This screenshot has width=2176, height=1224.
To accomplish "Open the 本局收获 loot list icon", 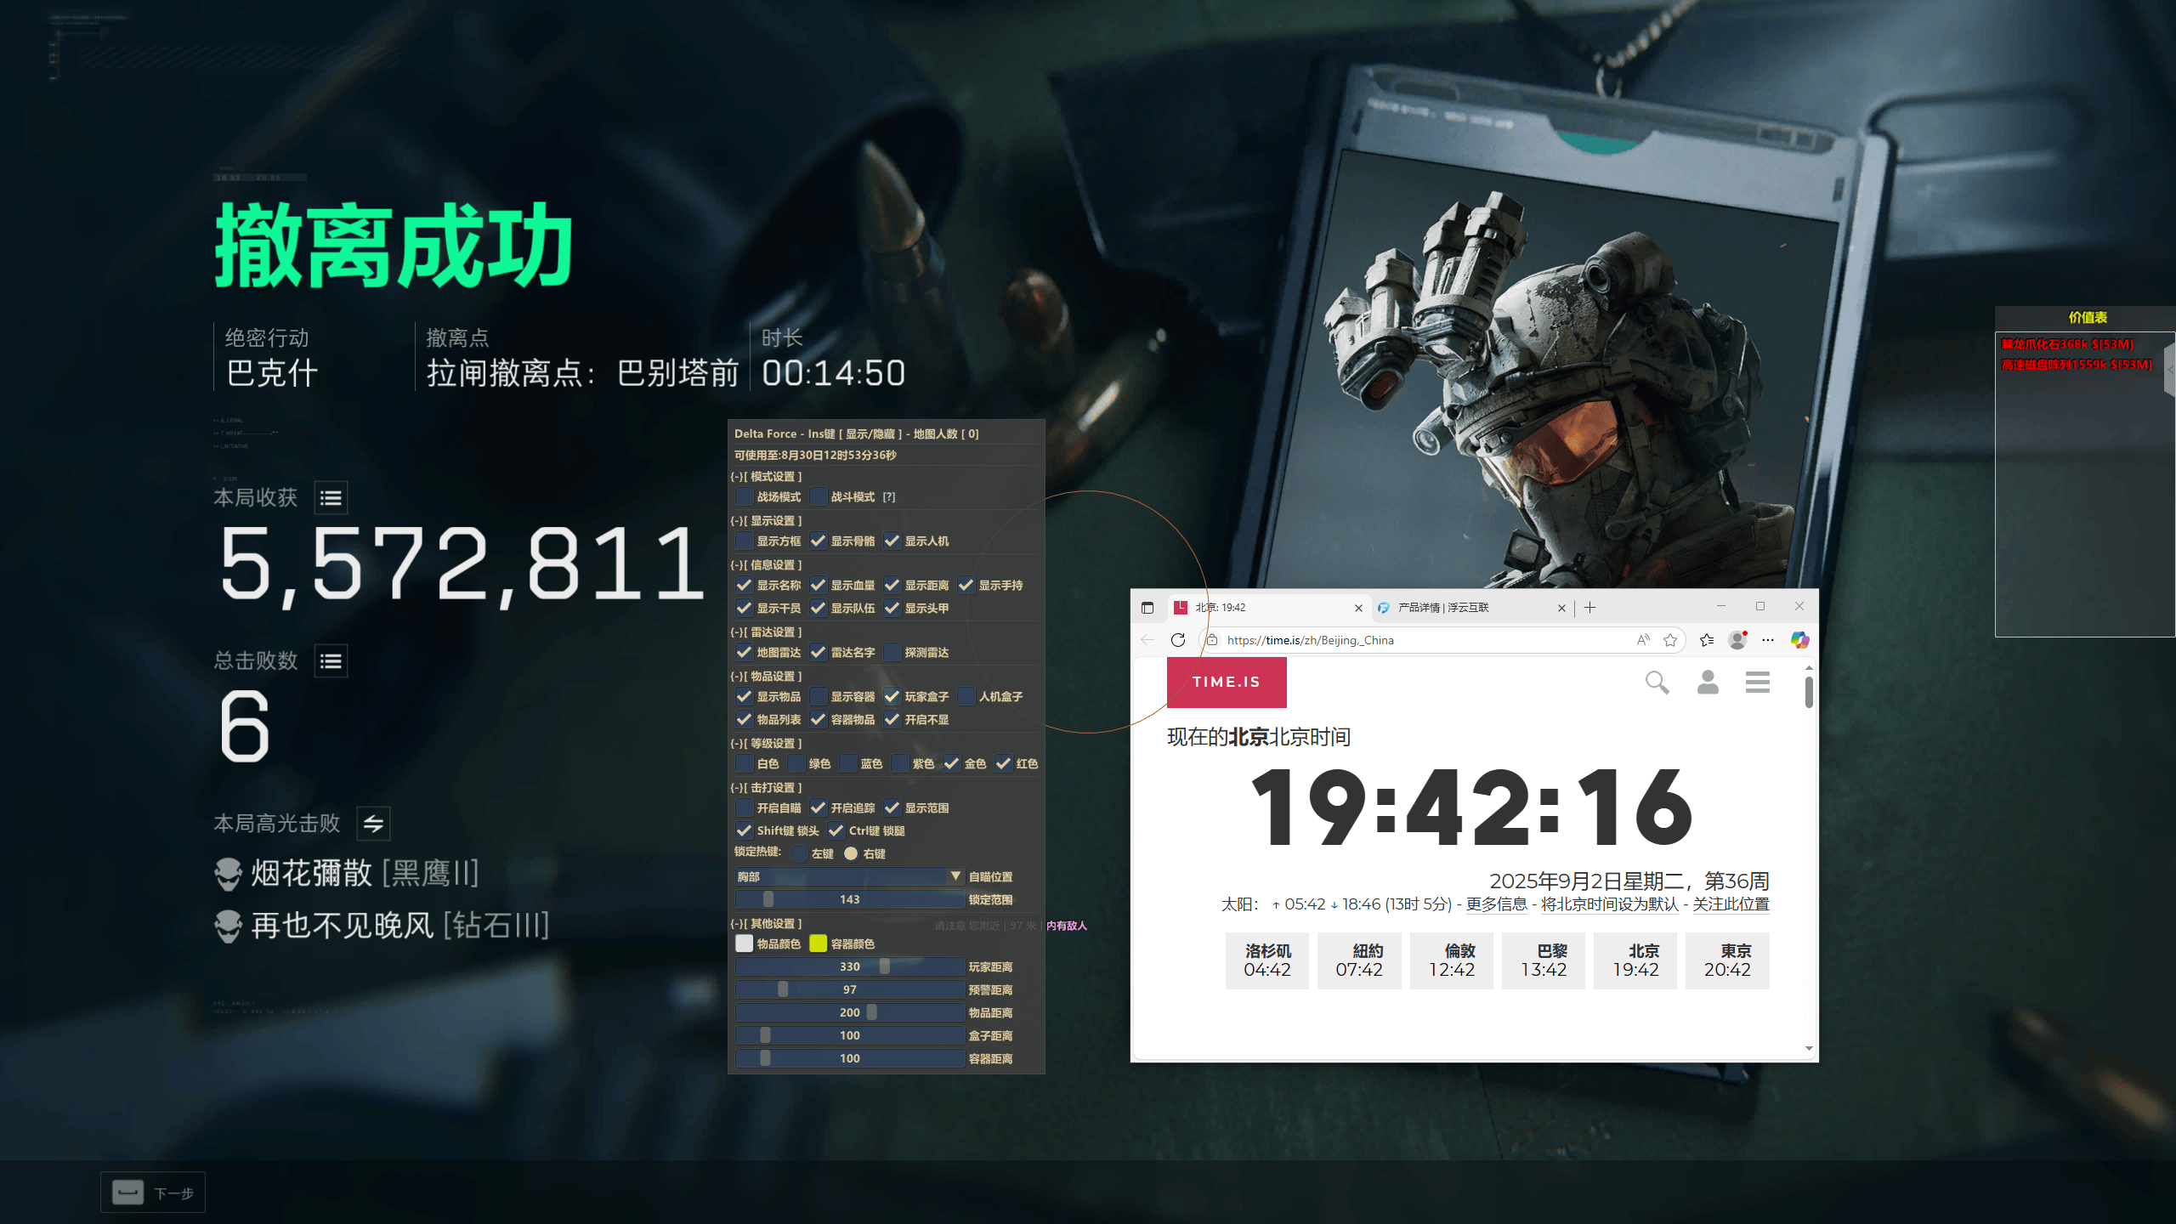I will tap(331, 498).
